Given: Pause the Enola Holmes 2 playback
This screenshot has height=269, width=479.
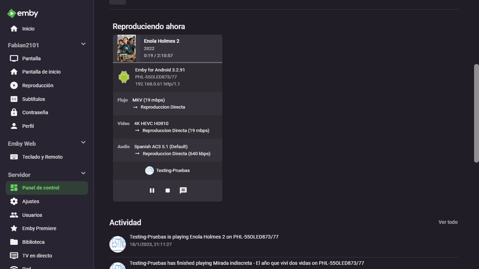Looking at the screenshot, I should coord(152,191).
